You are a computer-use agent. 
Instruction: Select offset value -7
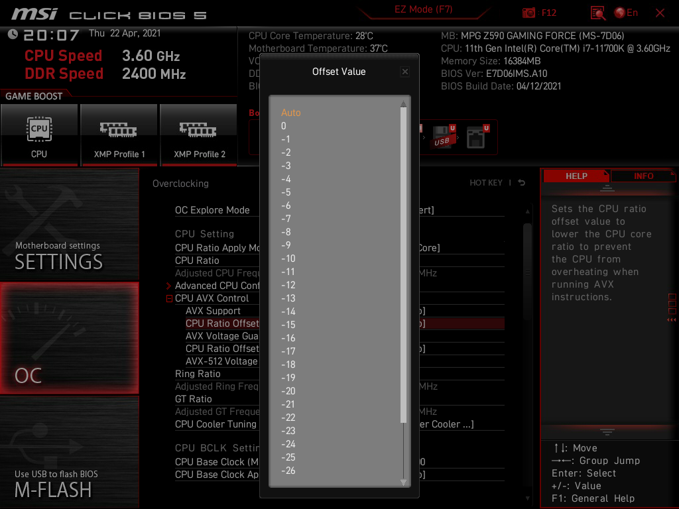[x=286, y=219]
